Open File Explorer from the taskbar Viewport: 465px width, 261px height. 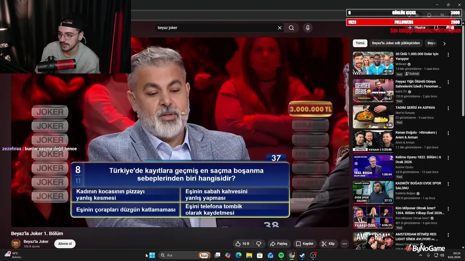coord(249,255)
